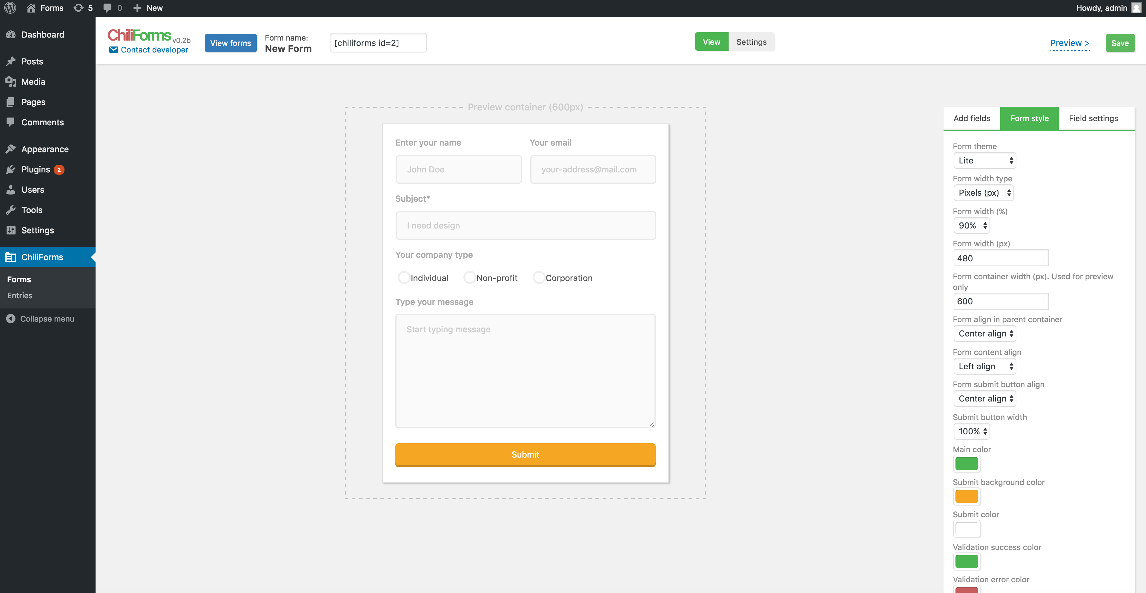Click the Tools wrench icon

11,210
